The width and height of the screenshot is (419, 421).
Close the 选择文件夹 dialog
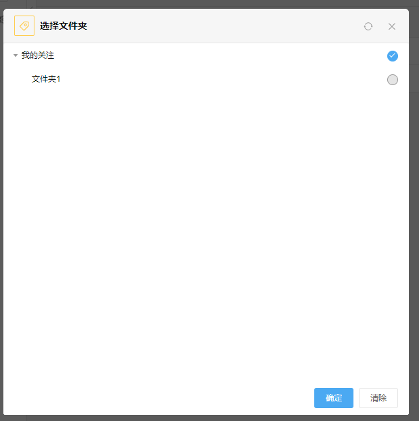click(392, 26)
